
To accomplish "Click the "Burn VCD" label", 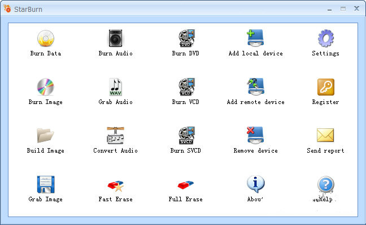I will [186, 102].
